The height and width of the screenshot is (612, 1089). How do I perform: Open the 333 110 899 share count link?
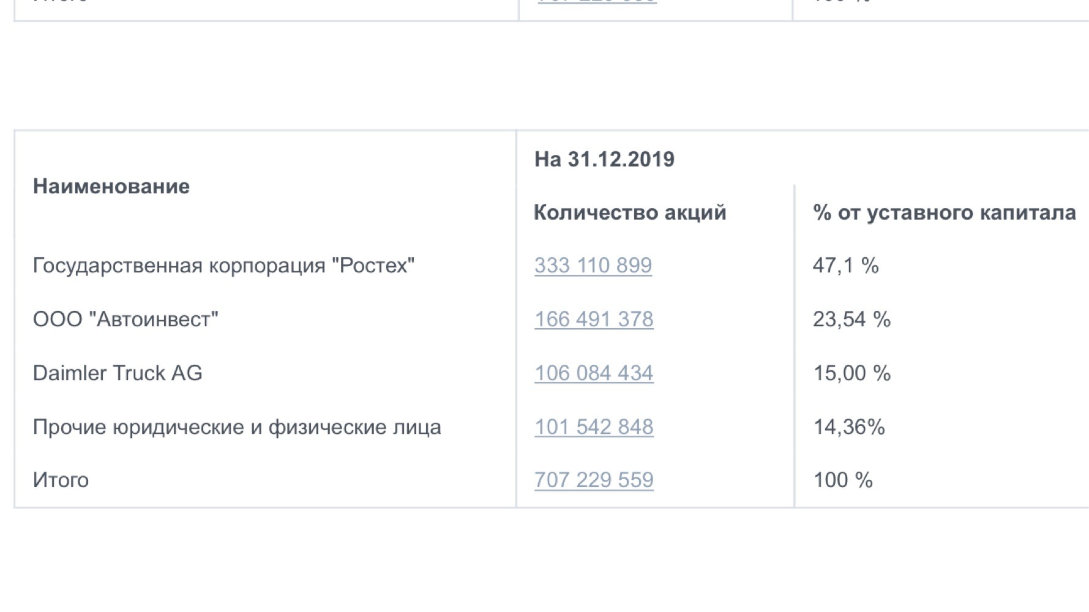(x=593, y=265)
